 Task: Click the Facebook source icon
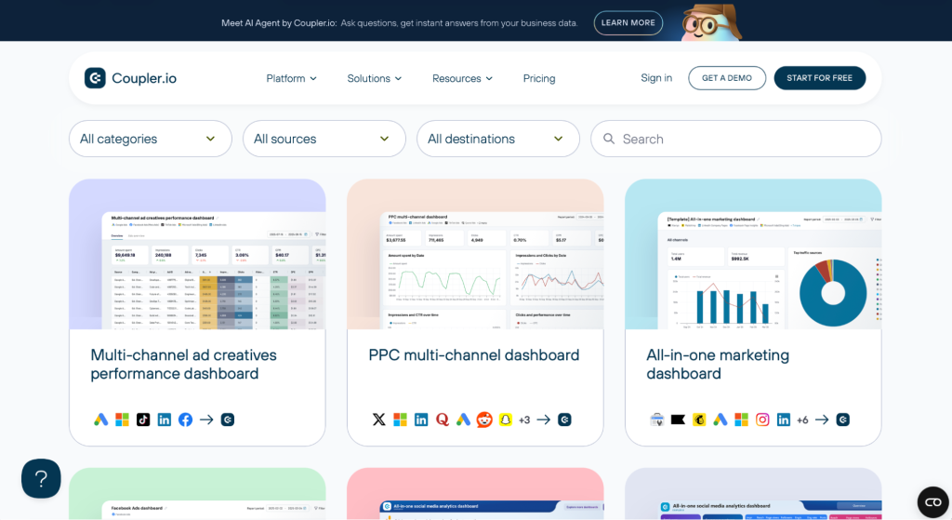click(185, 420)
